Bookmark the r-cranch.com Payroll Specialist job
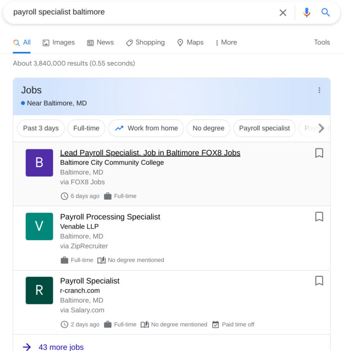This screenshot has height=351, width=343. click(319, 281)
